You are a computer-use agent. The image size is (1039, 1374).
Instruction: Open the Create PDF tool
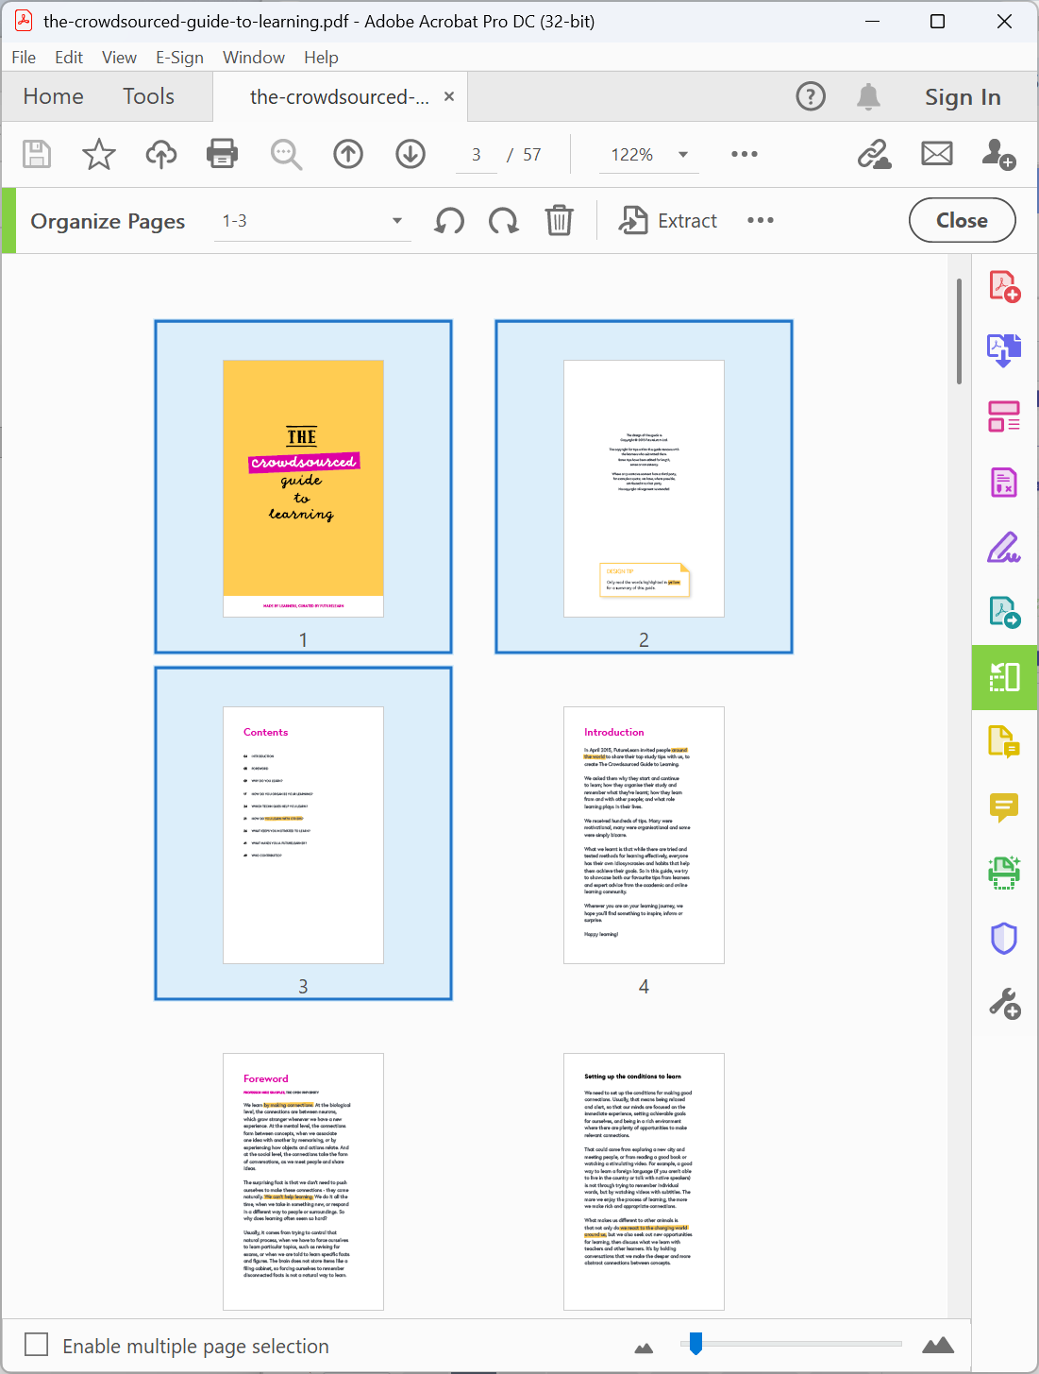[1004, 286]
